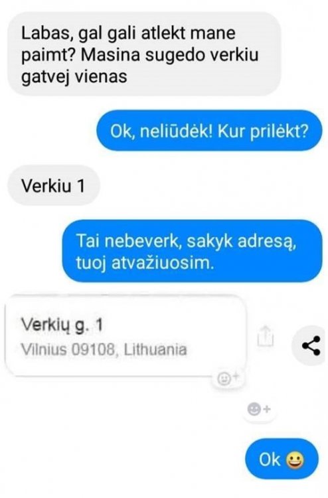
Task: Select the 'Labas, gal gali atlekt' message bubble
Action: tap(144, 54)
